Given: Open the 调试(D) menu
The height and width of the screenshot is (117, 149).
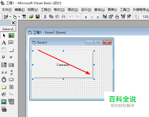Looking at the screenshot, I should coord(73,10).
